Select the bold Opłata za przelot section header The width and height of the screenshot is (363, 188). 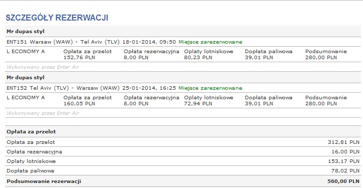pyautogui.click(x=31, y=132)
